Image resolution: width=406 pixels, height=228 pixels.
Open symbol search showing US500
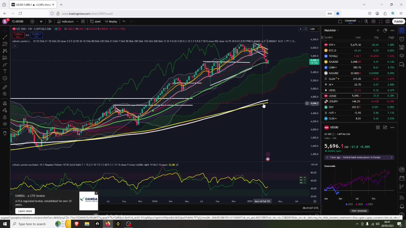18,22
